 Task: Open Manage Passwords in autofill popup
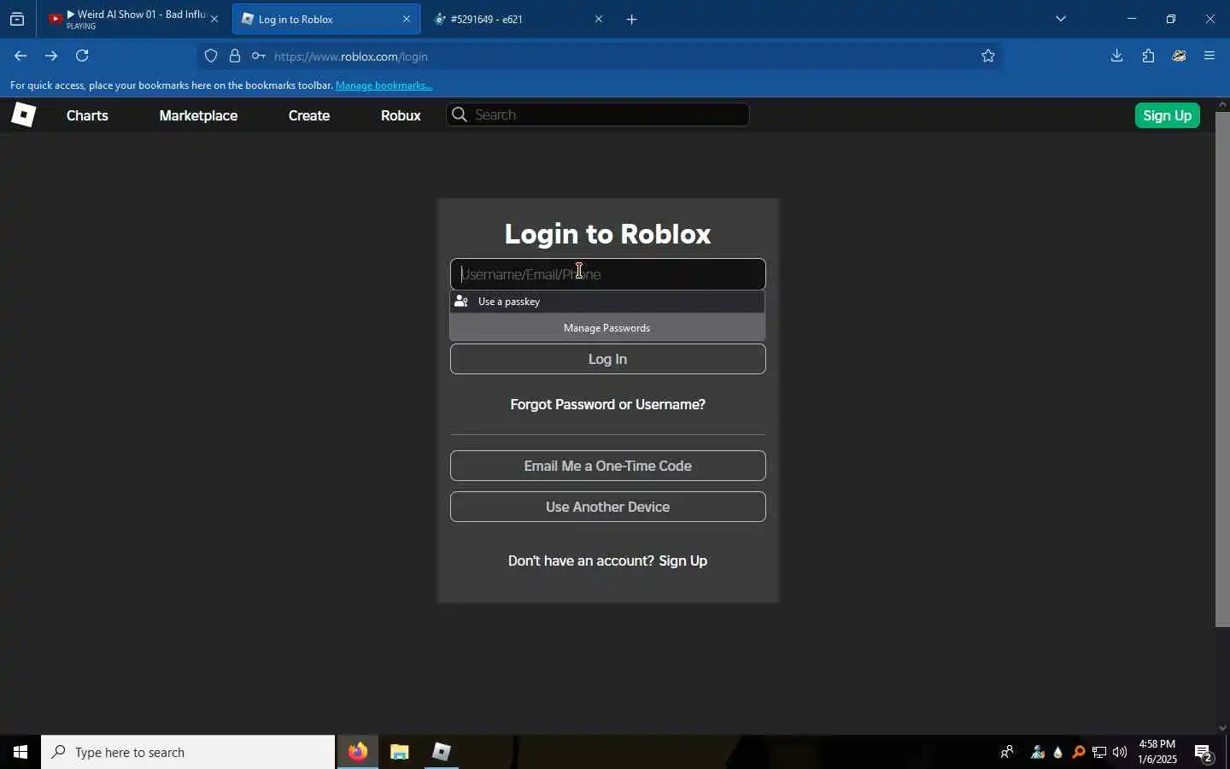[607, 328]
